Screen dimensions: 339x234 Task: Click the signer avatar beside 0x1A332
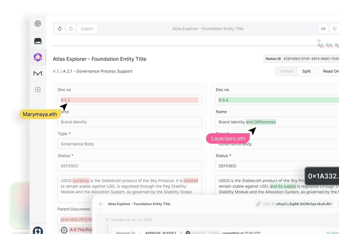click(188, 233)
